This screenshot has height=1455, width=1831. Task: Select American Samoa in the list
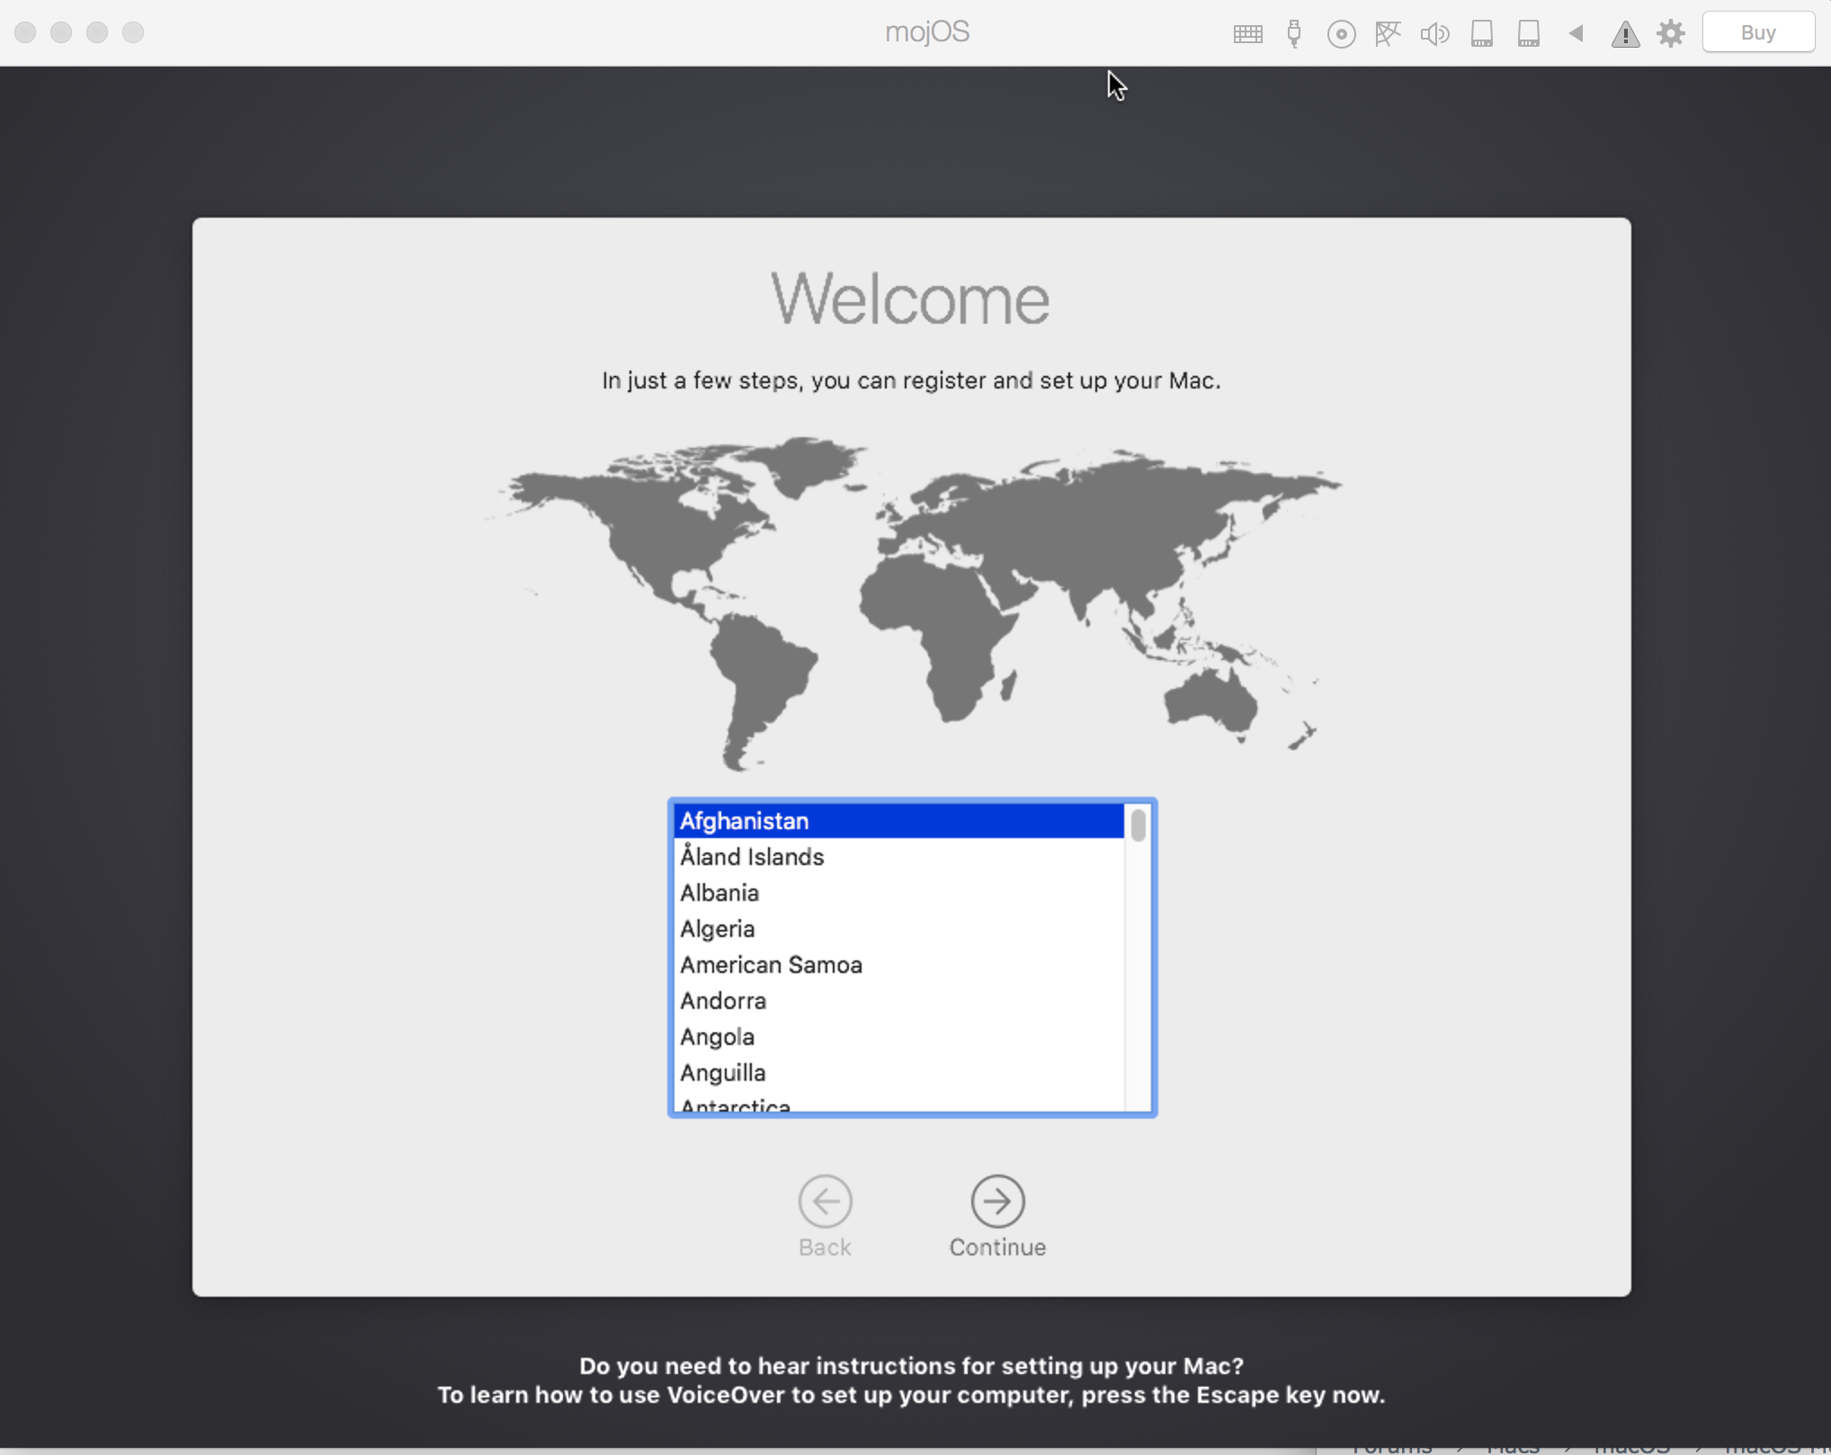(x=771, y=965)
